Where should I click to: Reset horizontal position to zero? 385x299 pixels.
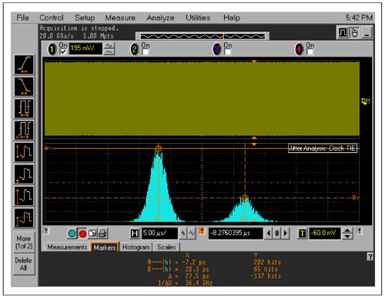277,234
